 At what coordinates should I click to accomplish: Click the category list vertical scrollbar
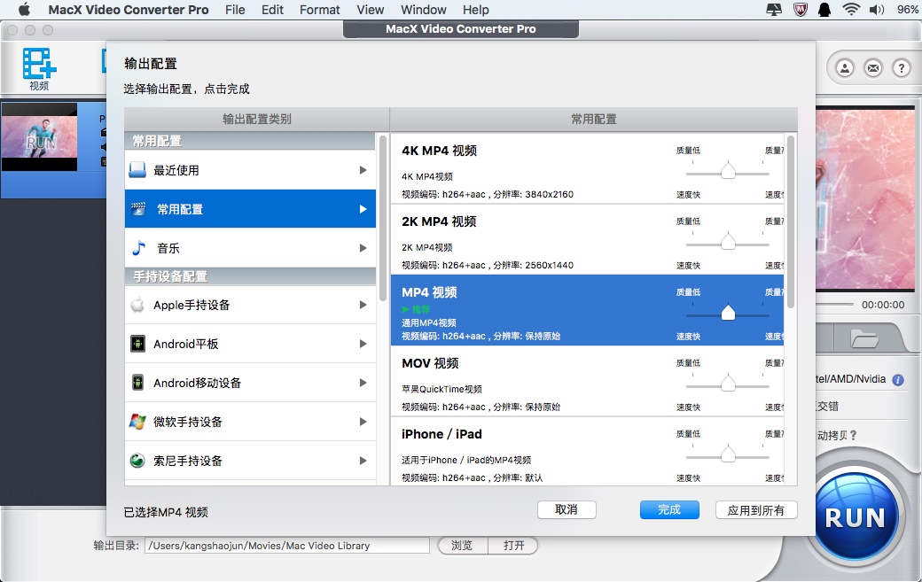click(383, 219)
